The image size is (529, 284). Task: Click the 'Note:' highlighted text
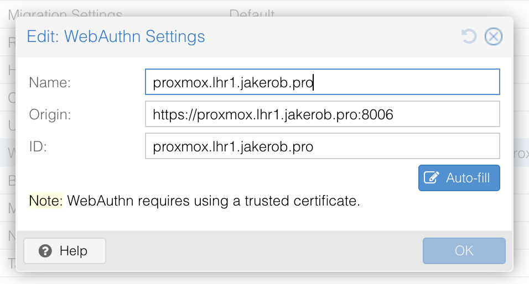46,201
